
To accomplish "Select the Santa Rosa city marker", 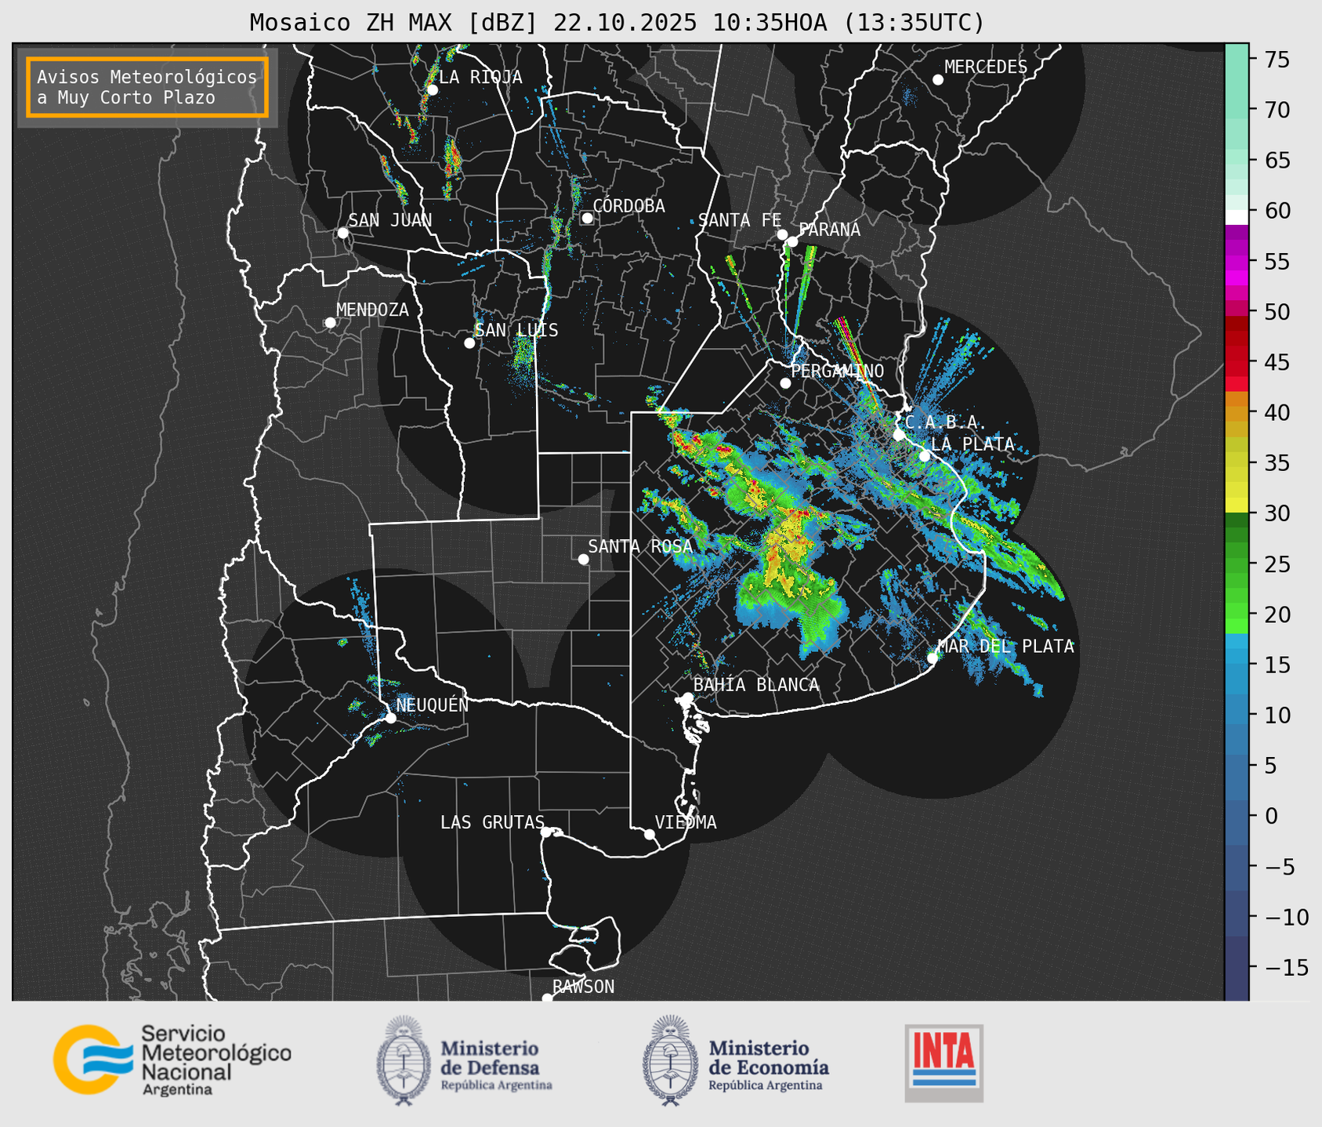I will [x=583, y=559].
